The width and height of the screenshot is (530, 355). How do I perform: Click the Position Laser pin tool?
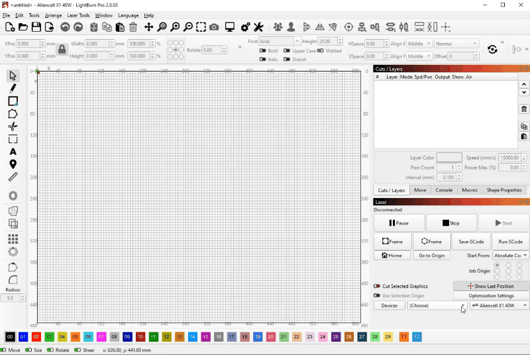coord(13,164)
